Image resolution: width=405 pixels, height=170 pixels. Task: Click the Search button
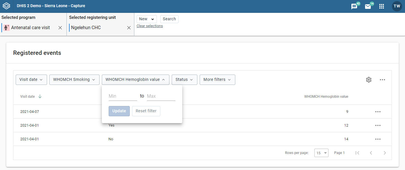pyautogui.click(x=169, y=19)
